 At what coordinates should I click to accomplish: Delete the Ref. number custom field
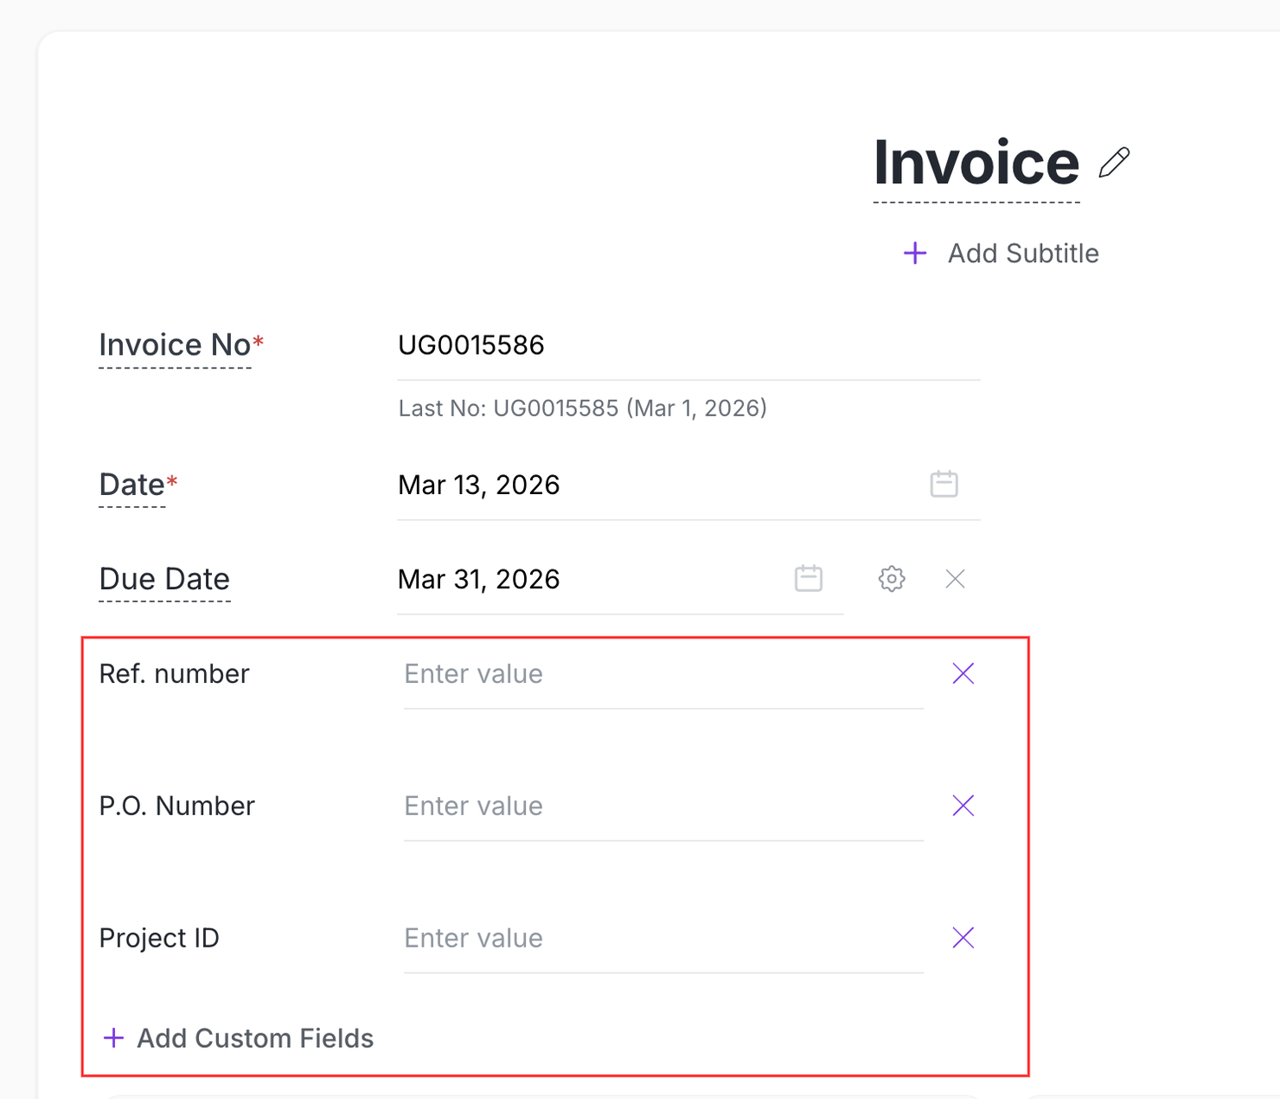click(x=963, y=673)
